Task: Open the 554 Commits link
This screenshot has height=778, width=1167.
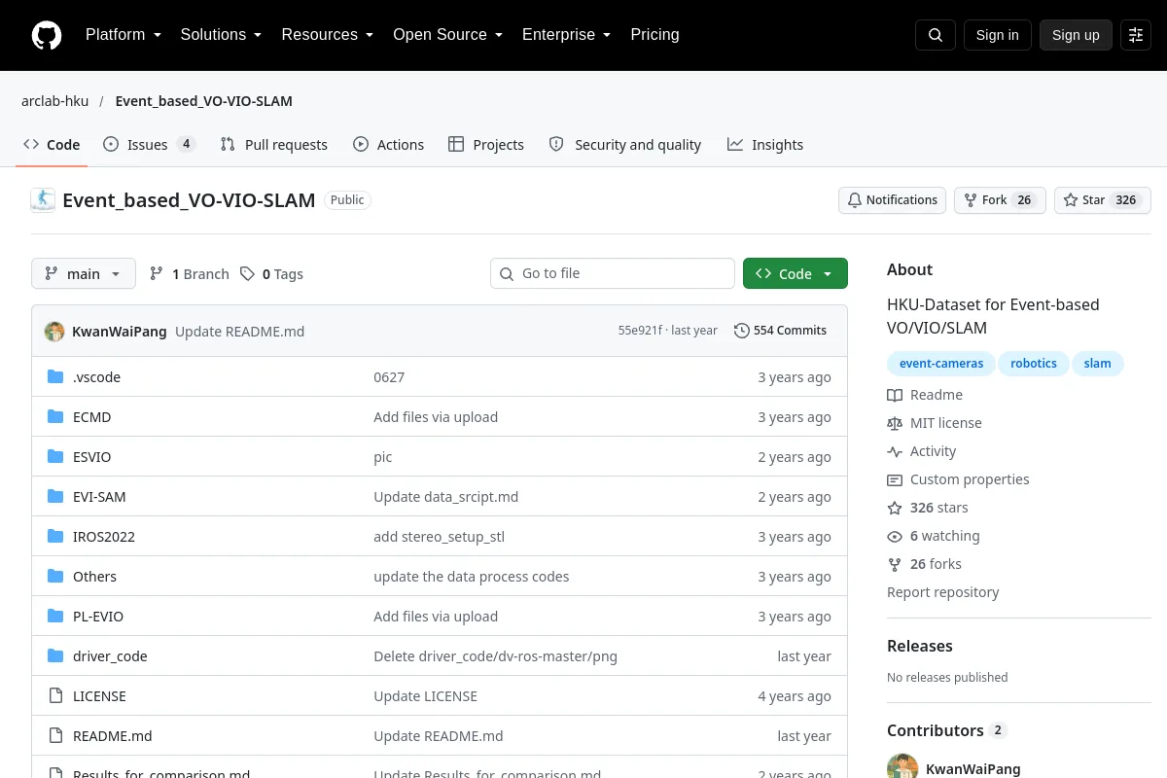Action: point(781,331)
